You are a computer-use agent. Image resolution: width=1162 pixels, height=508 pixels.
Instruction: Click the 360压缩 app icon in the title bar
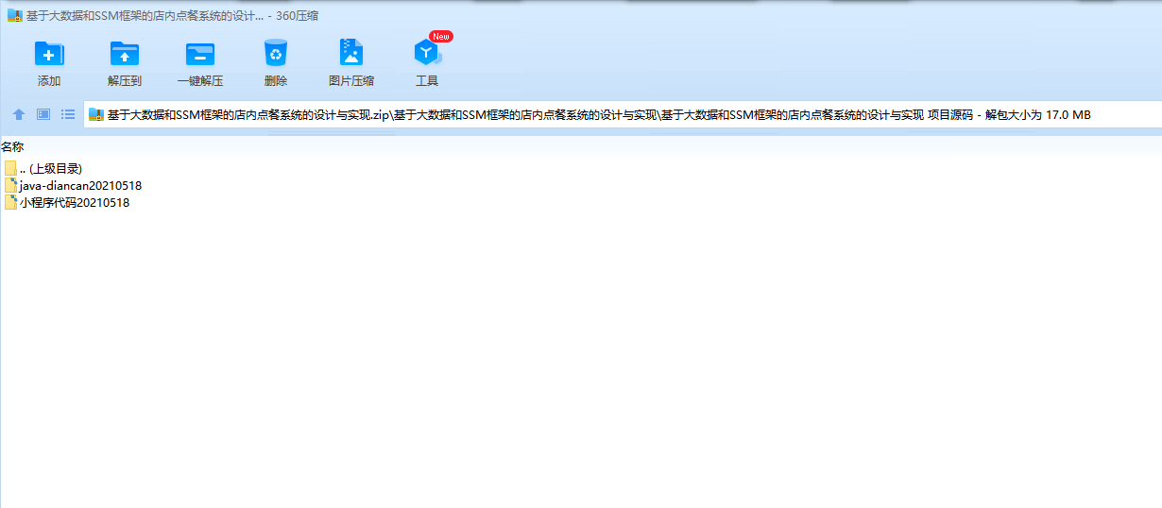pos(14,16)
